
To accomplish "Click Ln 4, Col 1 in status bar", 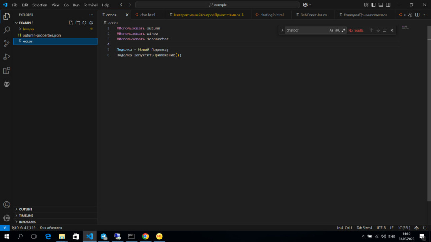I will 344,228.
